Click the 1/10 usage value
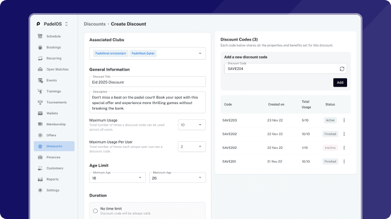391x219 pixels. pos(305,148)
